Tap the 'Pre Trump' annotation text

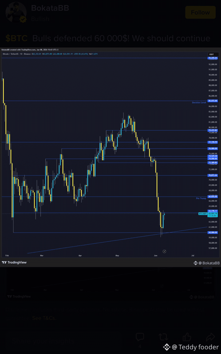[x=201, y=198]
